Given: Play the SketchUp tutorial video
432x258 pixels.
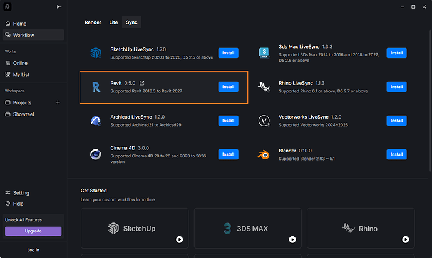Looking at the screenshot, I should (179, 240).
